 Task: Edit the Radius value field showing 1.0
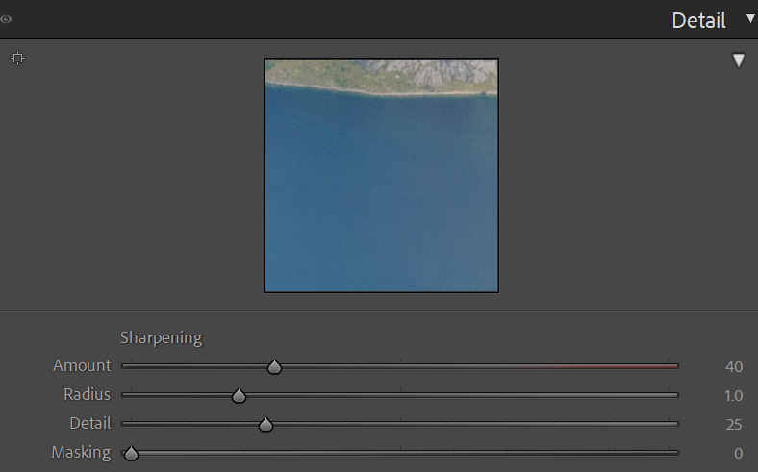pos(733,396)
